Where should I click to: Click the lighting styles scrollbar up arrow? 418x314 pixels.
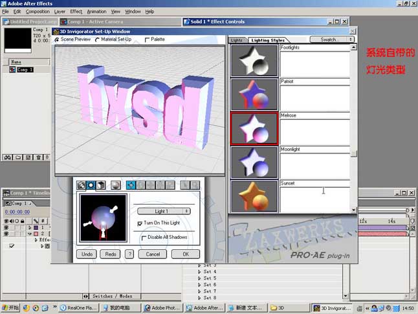353,47
